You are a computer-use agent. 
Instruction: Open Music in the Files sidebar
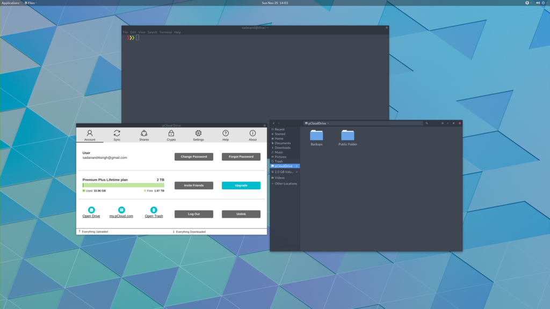[285, 152]
